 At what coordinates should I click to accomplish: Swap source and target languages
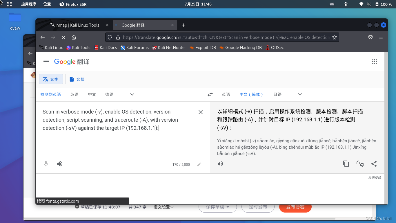click(210, 94)
